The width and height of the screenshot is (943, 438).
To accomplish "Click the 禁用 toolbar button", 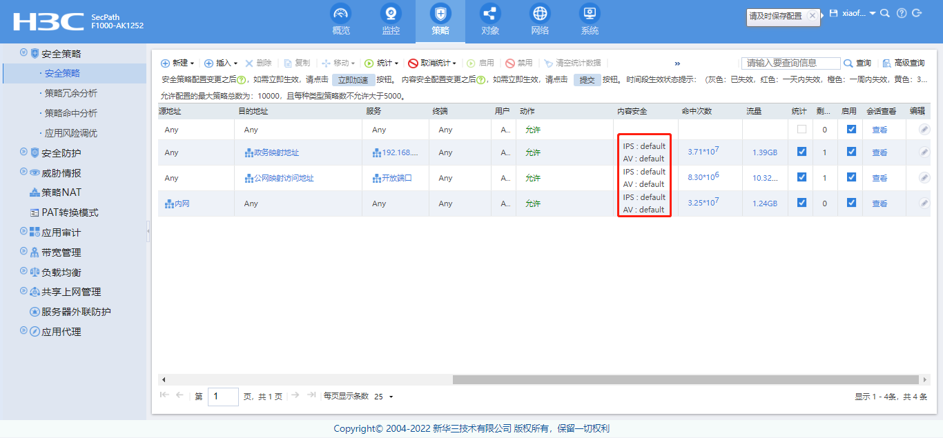I will point(519,63).
